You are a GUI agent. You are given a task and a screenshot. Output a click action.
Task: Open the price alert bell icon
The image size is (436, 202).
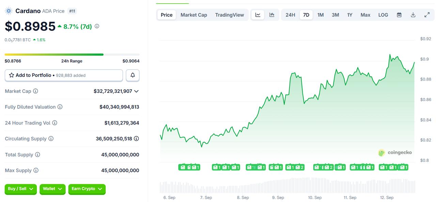[x=133, y=75]
